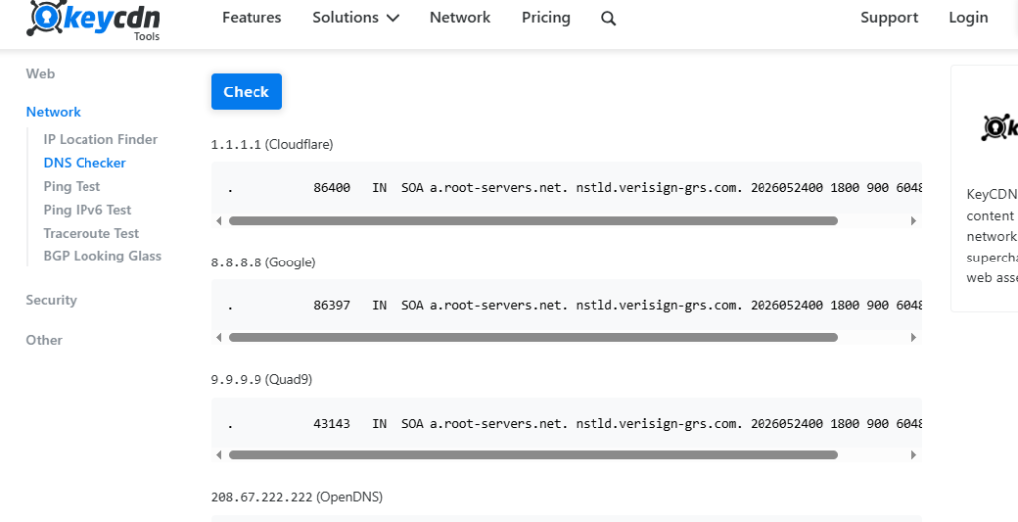The height and width of the screenshot is (522, 1018).
Task: Open the BGP Looking Glass tool
Action: [x=102, y=256]
